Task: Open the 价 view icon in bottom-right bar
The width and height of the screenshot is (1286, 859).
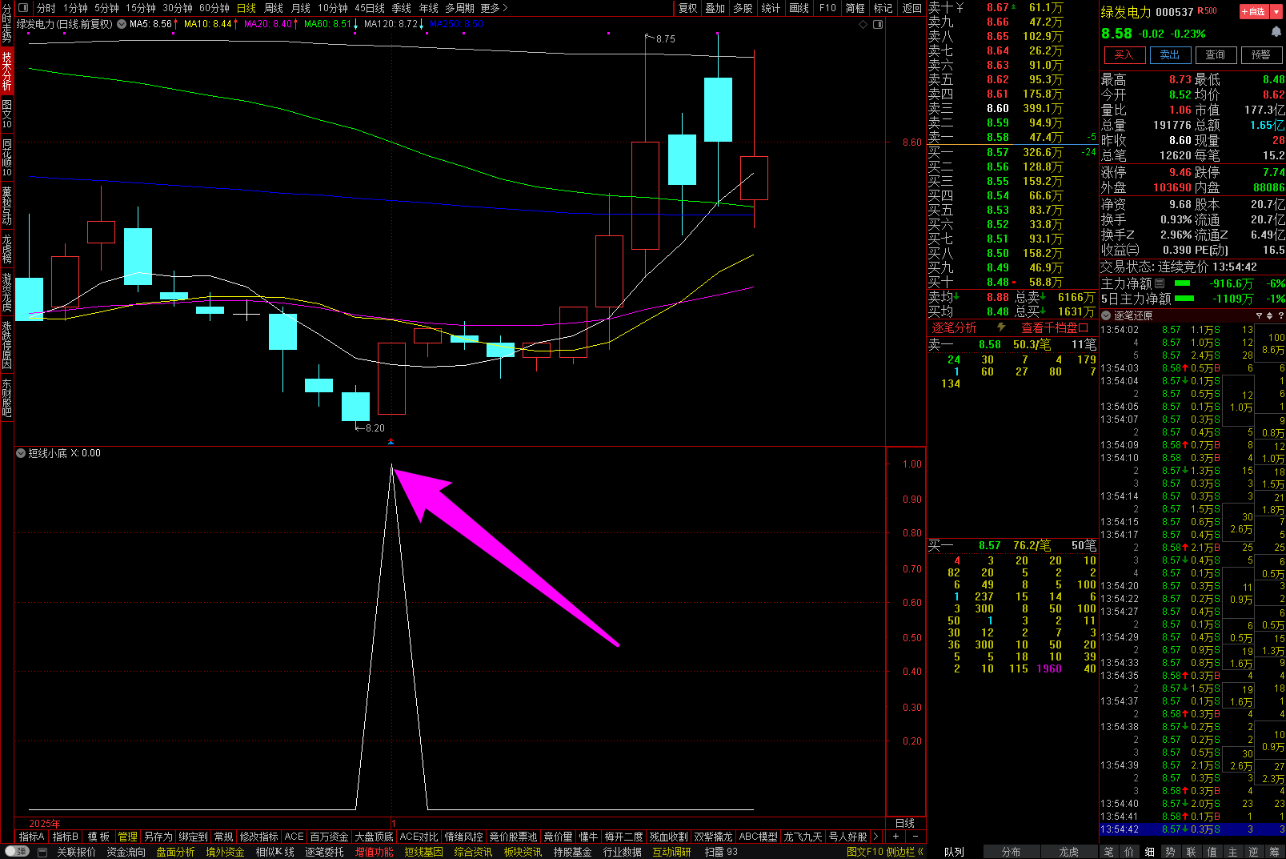Action: (1128, 852)
